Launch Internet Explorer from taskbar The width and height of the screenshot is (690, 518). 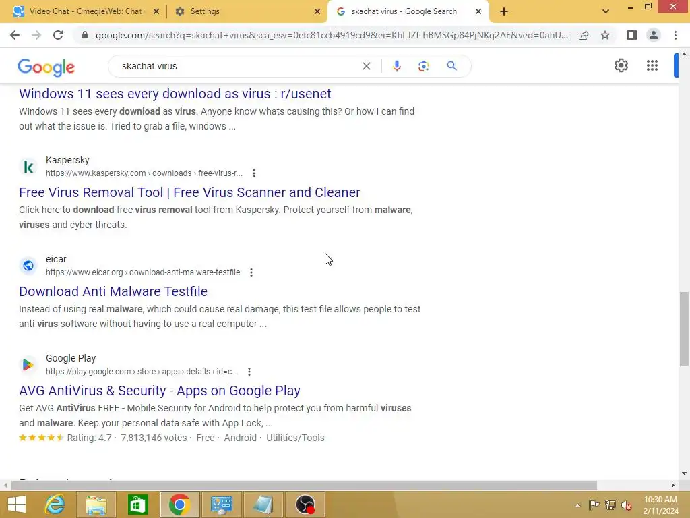[x=55, y=505]
